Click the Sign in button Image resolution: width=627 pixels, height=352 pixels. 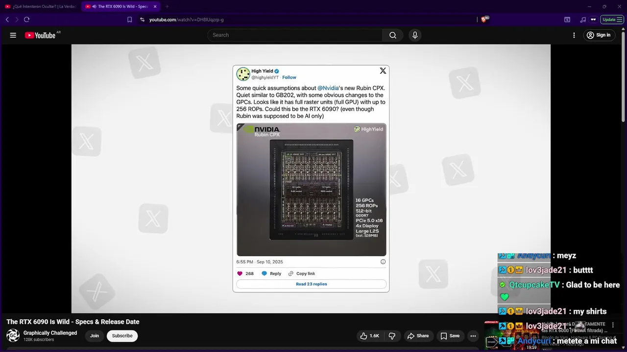(x=600, y=35)
